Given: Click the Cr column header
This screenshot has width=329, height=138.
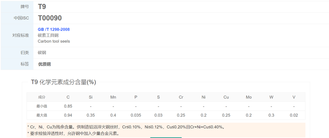Looking at the screenshot, I should click(x=181, y=97).
